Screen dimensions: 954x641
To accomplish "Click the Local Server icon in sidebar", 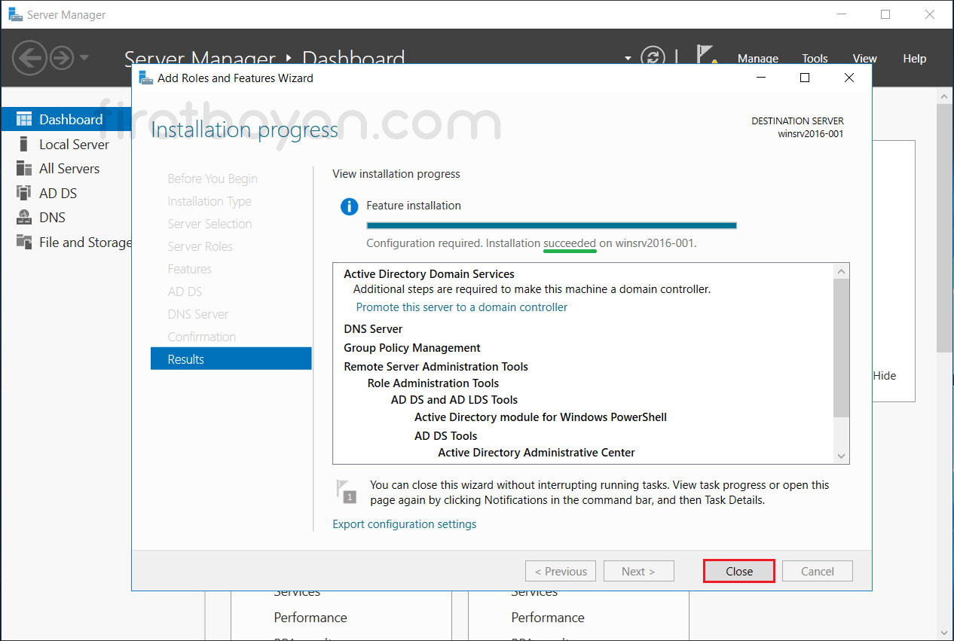I will (24, 144).
